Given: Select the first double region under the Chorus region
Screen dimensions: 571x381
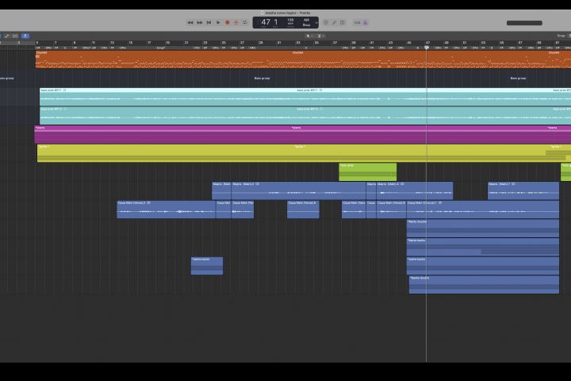Looking at the screenshot, I should [x=483, y=229].
